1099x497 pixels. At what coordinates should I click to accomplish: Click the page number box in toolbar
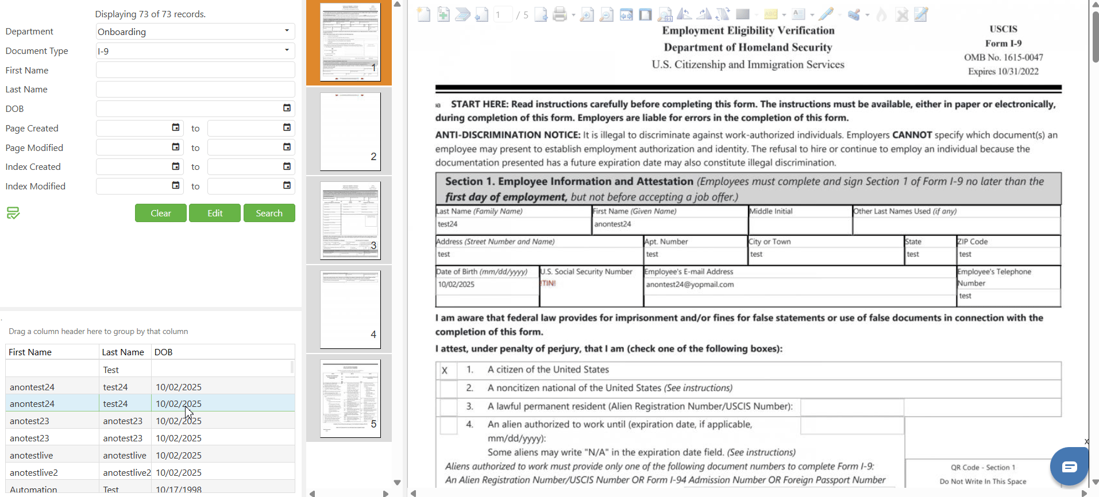tap(503, 15)
